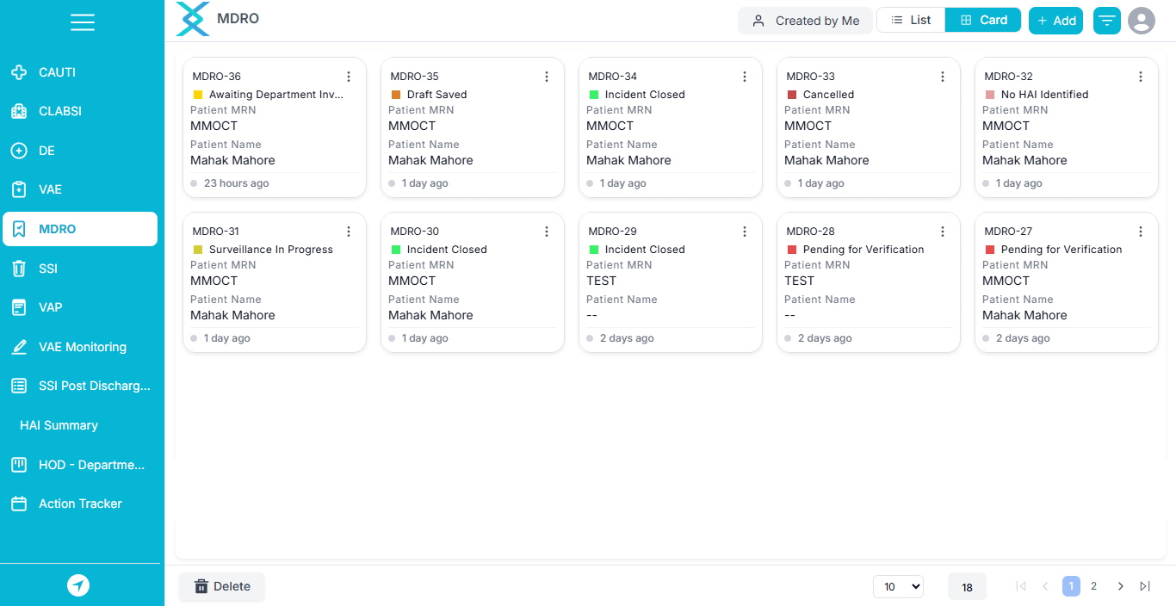Go to the next page arrow
Viewport: 1176px width, 606px height.
click(x=1120, y=586)
